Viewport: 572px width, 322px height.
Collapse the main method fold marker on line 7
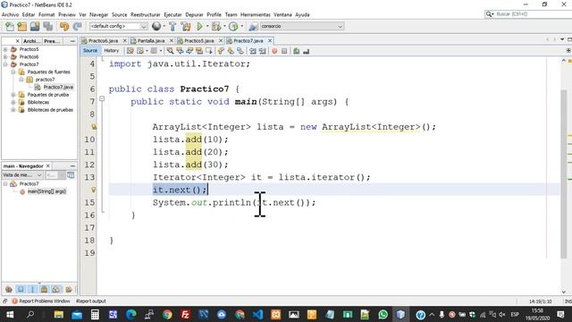pyautogui.click(x=102, y=98)
